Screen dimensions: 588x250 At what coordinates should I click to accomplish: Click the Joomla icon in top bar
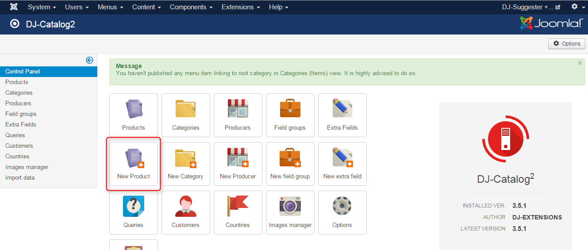(14, 7)
